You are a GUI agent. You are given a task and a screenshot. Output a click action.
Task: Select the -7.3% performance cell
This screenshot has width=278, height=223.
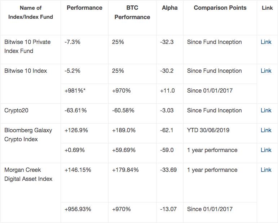pos(72,42)
